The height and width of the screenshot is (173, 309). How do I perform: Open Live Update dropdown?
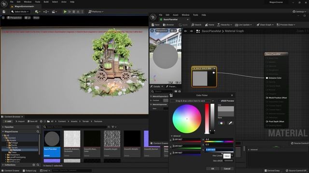coord(243,25)
